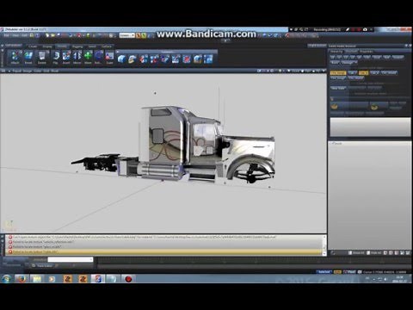Screen dimensions: 413x310
Task: Select the Rotate tool
Action: [x=98, y=57]
